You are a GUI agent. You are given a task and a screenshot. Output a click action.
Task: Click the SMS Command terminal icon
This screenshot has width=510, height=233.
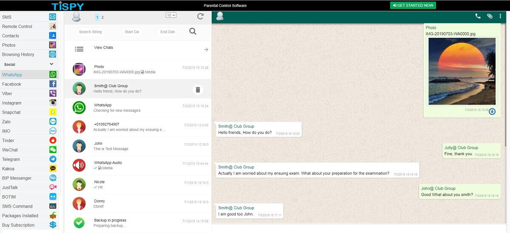(53, 206)
